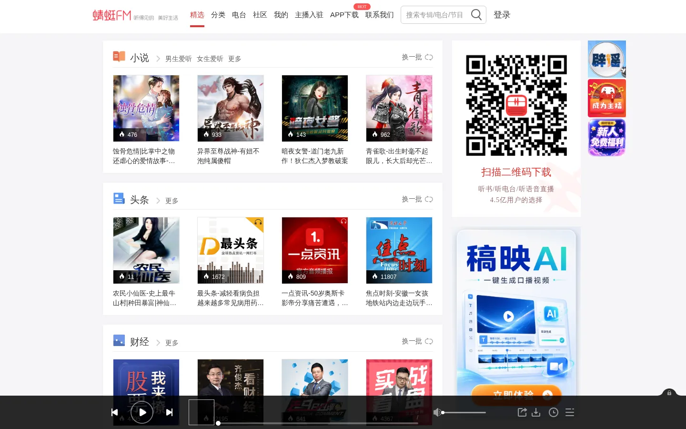This screenshot has width=686, height=429.
Task: Open the playlist icon in player
Action: click(570, 412)
